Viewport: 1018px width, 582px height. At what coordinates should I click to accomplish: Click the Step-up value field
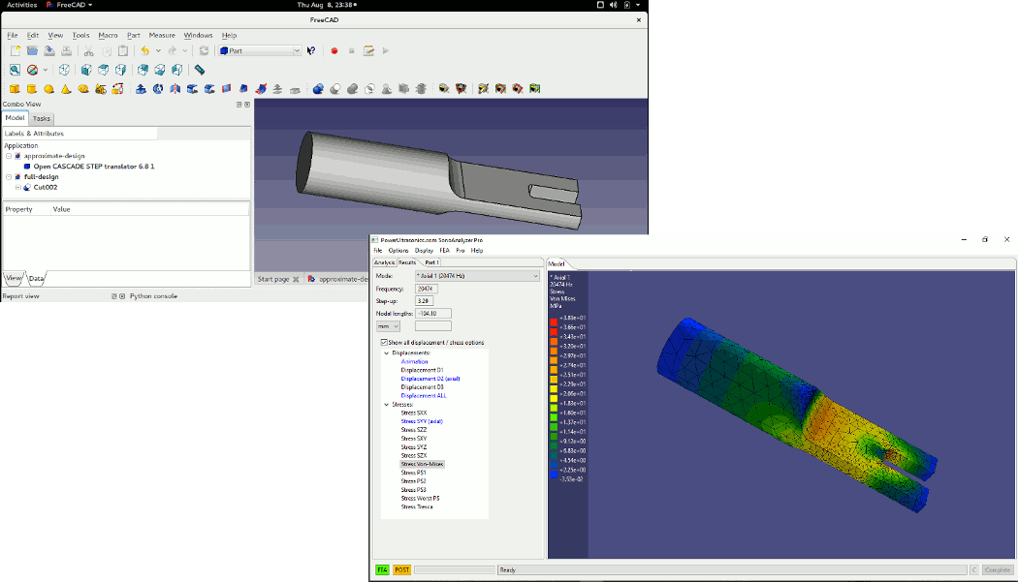point(424,301)
